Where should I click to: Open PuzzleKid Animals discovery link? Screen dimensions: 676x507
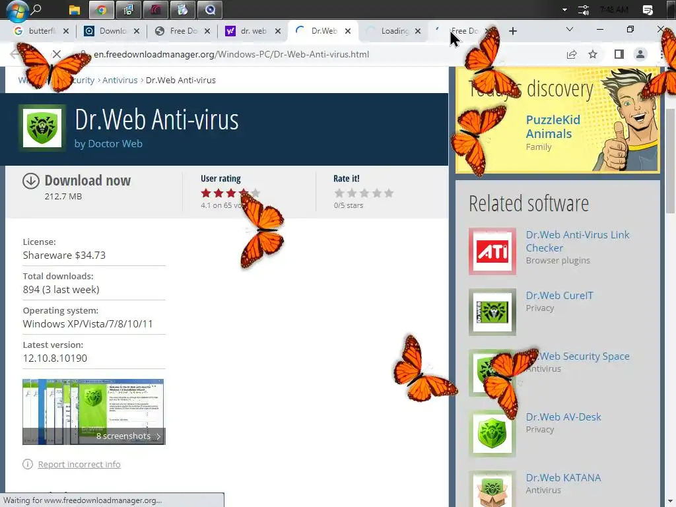[x=553, y=127]
